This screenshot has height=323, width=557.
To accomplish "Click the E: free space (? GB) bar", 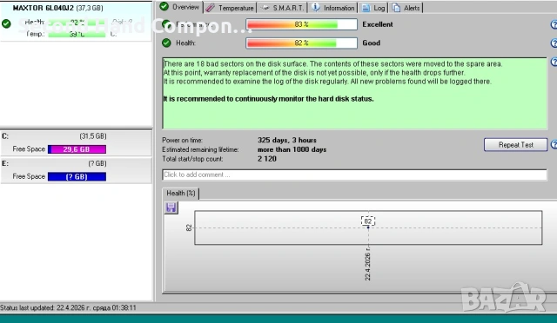I will coord(77,176).
